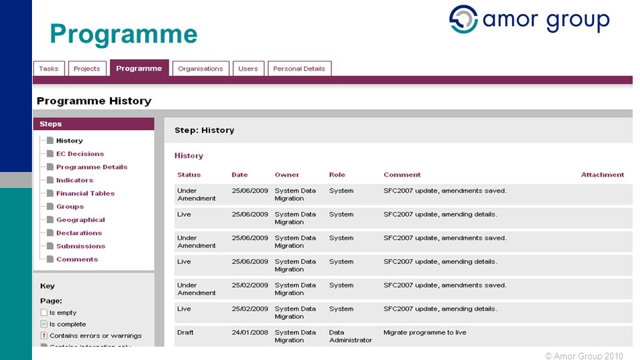
Task: Click the Comment column header
Action: click(402, 175)
